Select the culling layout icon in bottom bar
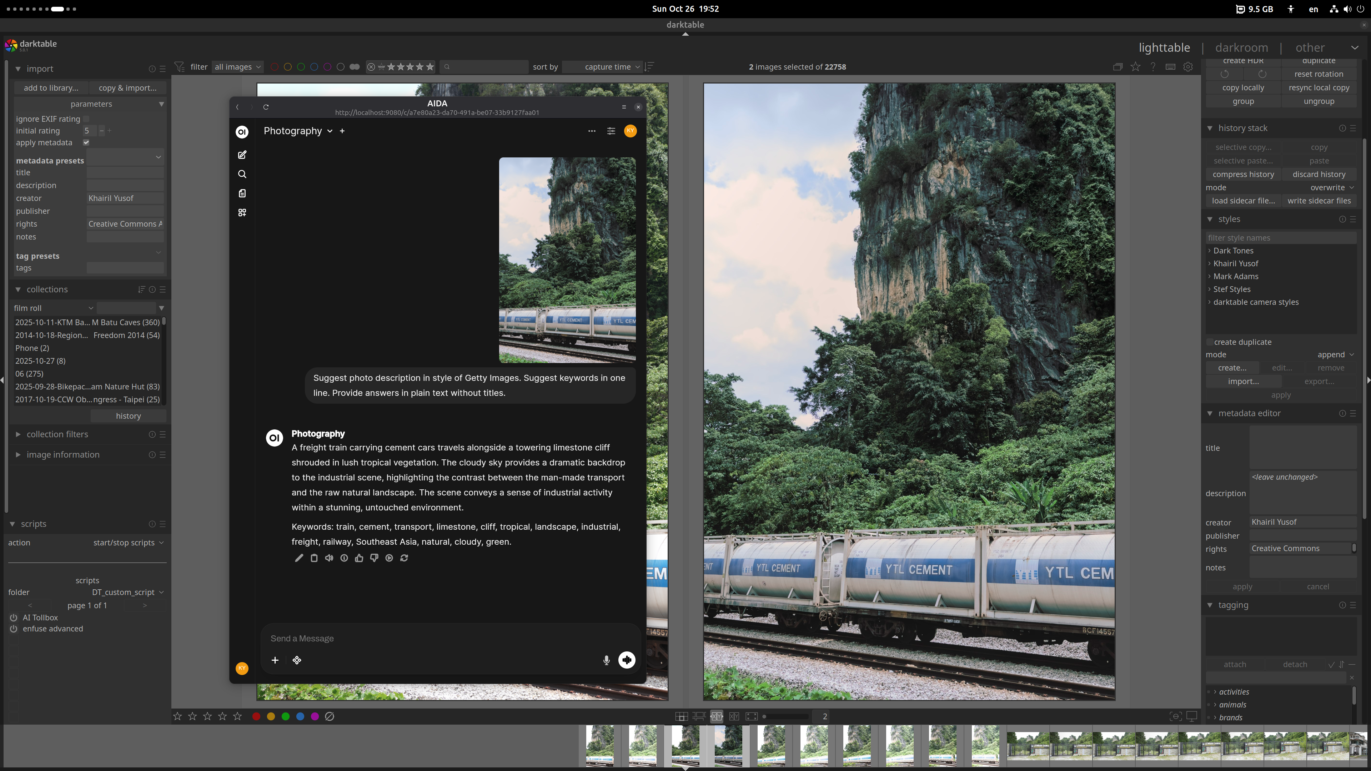 [x=717, y=716]
